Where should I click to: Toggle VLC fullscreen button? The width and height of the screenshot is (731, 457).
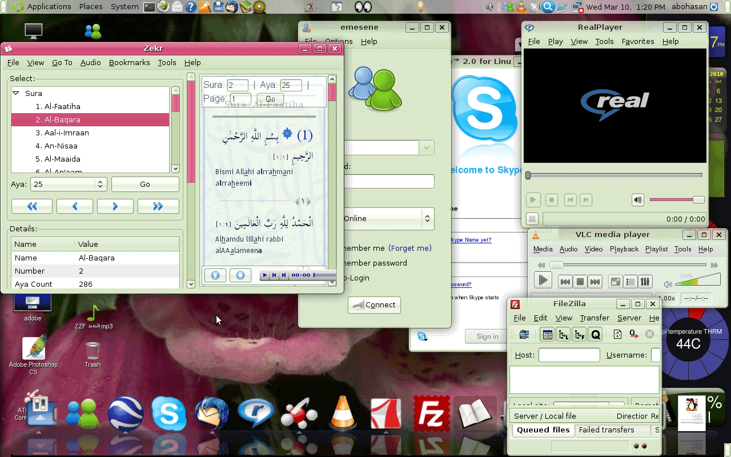615,282
